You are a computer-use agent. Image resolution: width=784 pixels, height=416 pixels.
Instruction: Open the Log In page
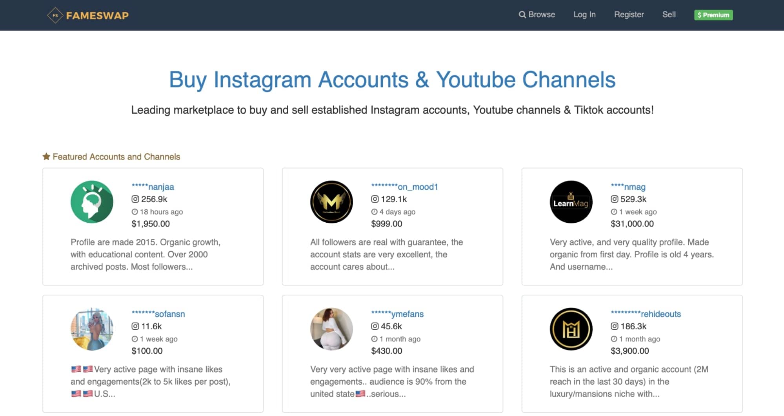584,15
